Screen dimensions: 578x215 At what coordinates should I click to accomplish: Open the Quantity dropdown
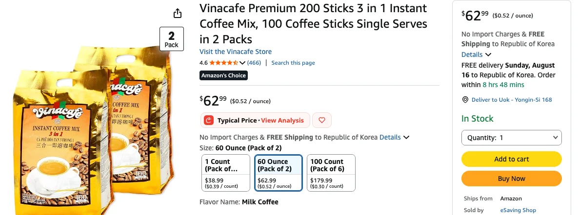pos(512,138)
